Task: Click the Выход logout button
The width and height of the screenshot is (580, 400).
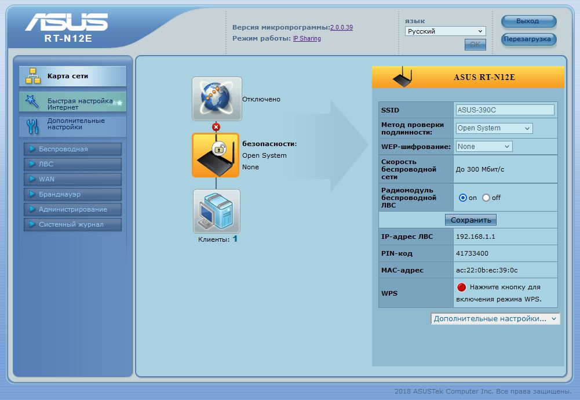Action: coord(528,21)
